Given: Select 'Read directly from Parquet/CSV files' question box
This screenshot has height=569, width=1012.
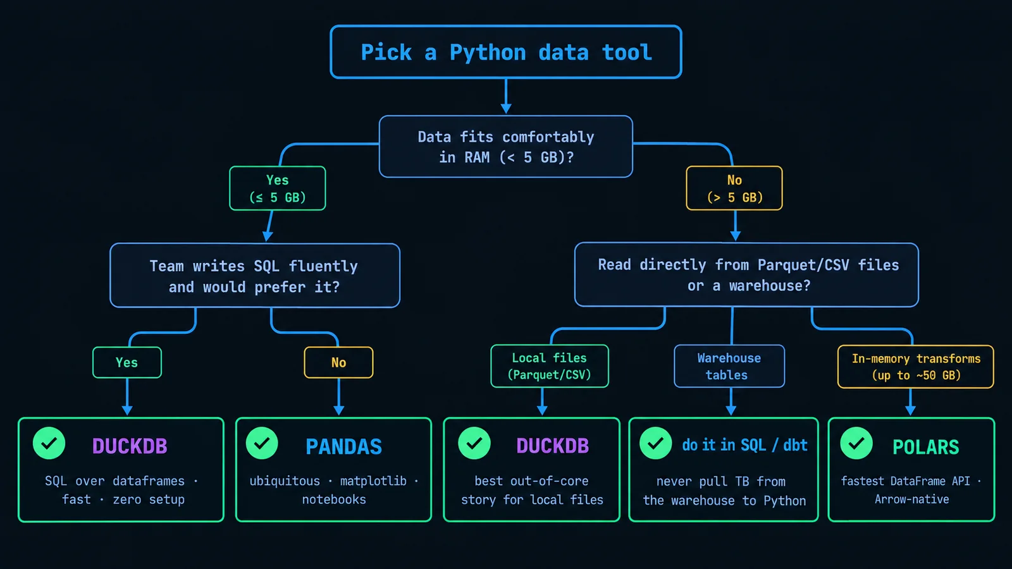Looking at the screenshot, I should [x=746, y=275].
